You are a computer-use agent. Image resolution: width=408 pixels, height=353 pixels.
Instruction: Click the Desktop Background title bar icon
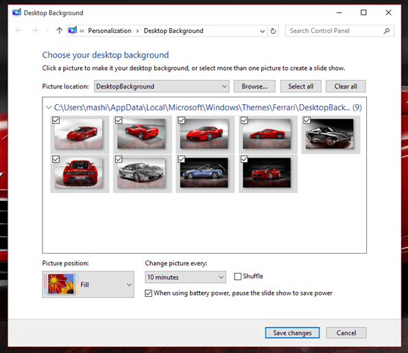(x=16, y=12)
